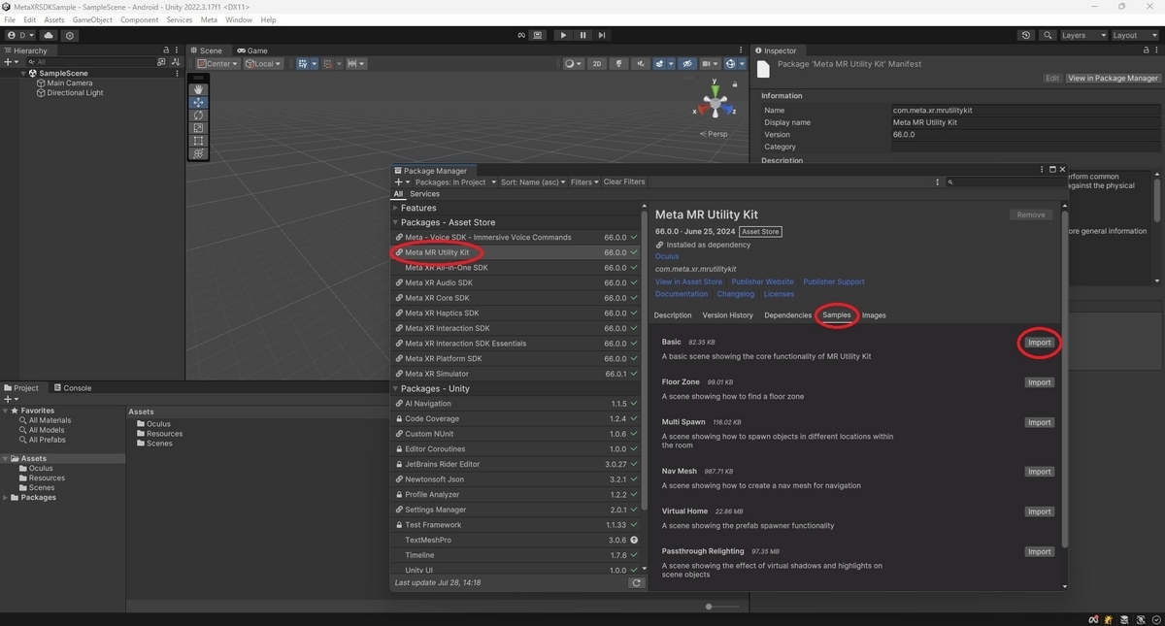Click the Play button

563,35
